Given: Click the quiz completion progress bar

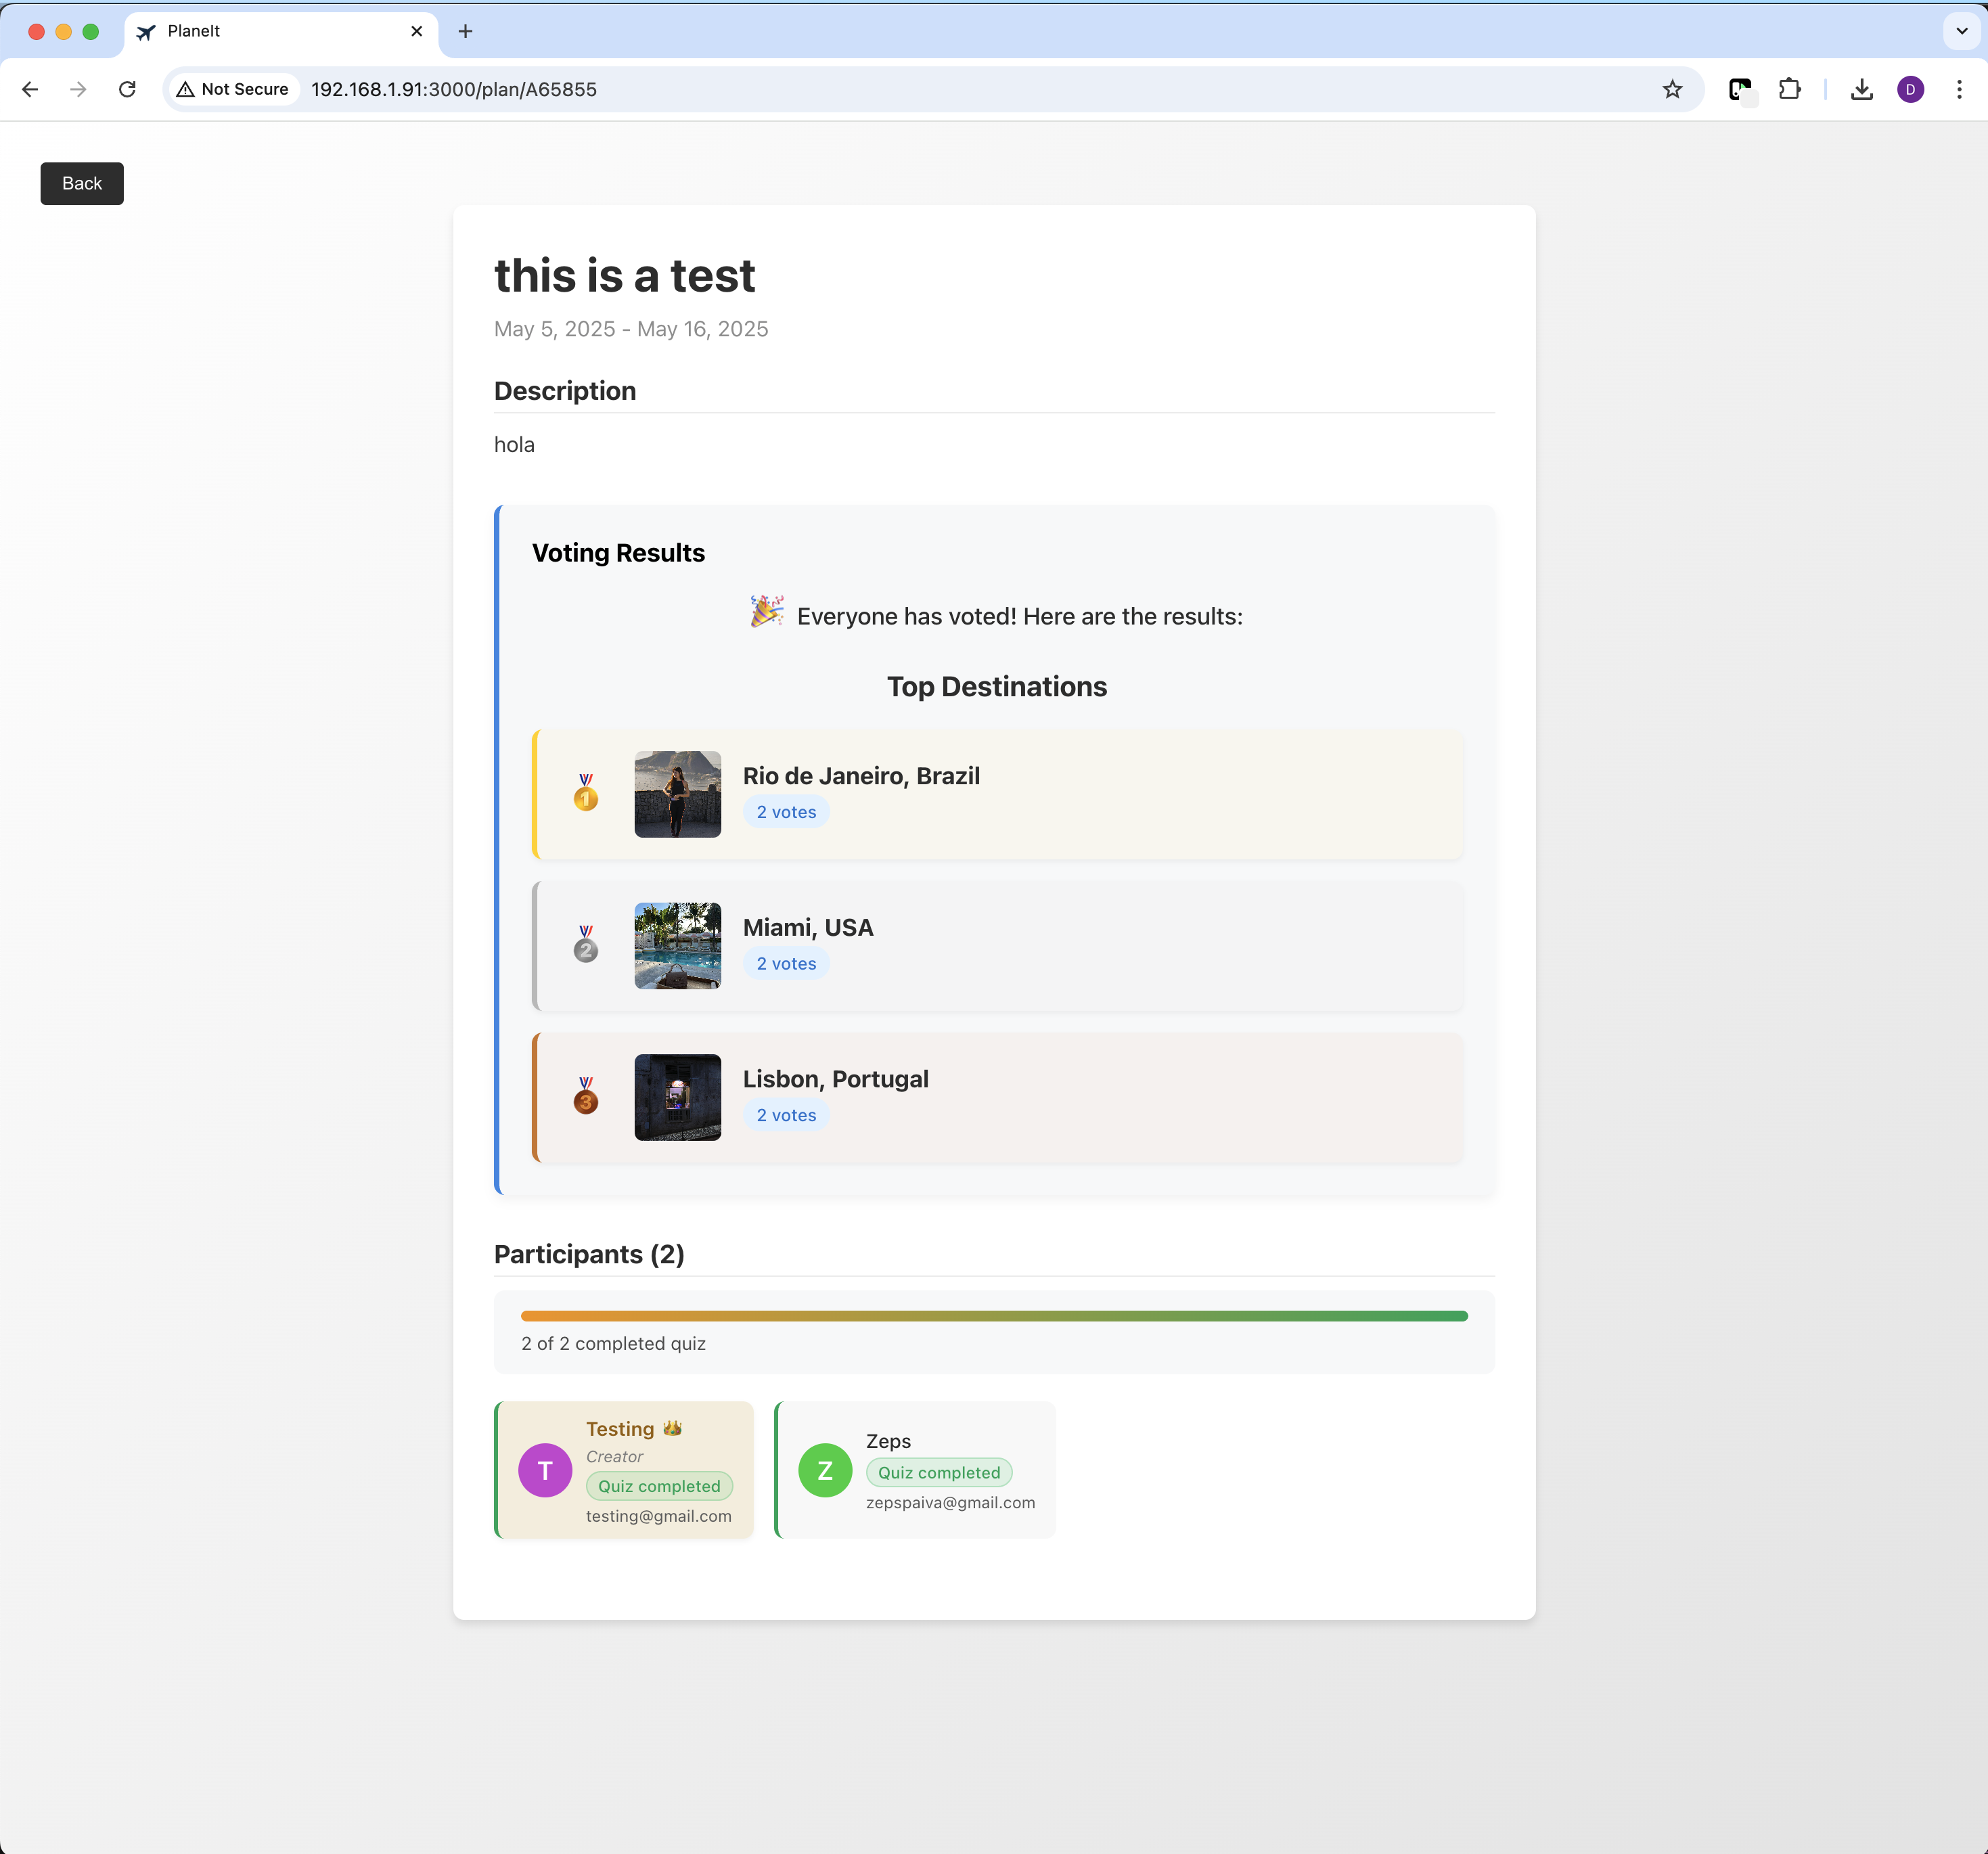Looking at the screenshot, I should 993,1316.
